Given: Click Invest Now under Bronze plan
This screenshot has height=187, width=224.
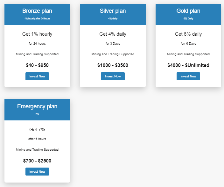Looking at the screenshot, I should tap(37, 76).
